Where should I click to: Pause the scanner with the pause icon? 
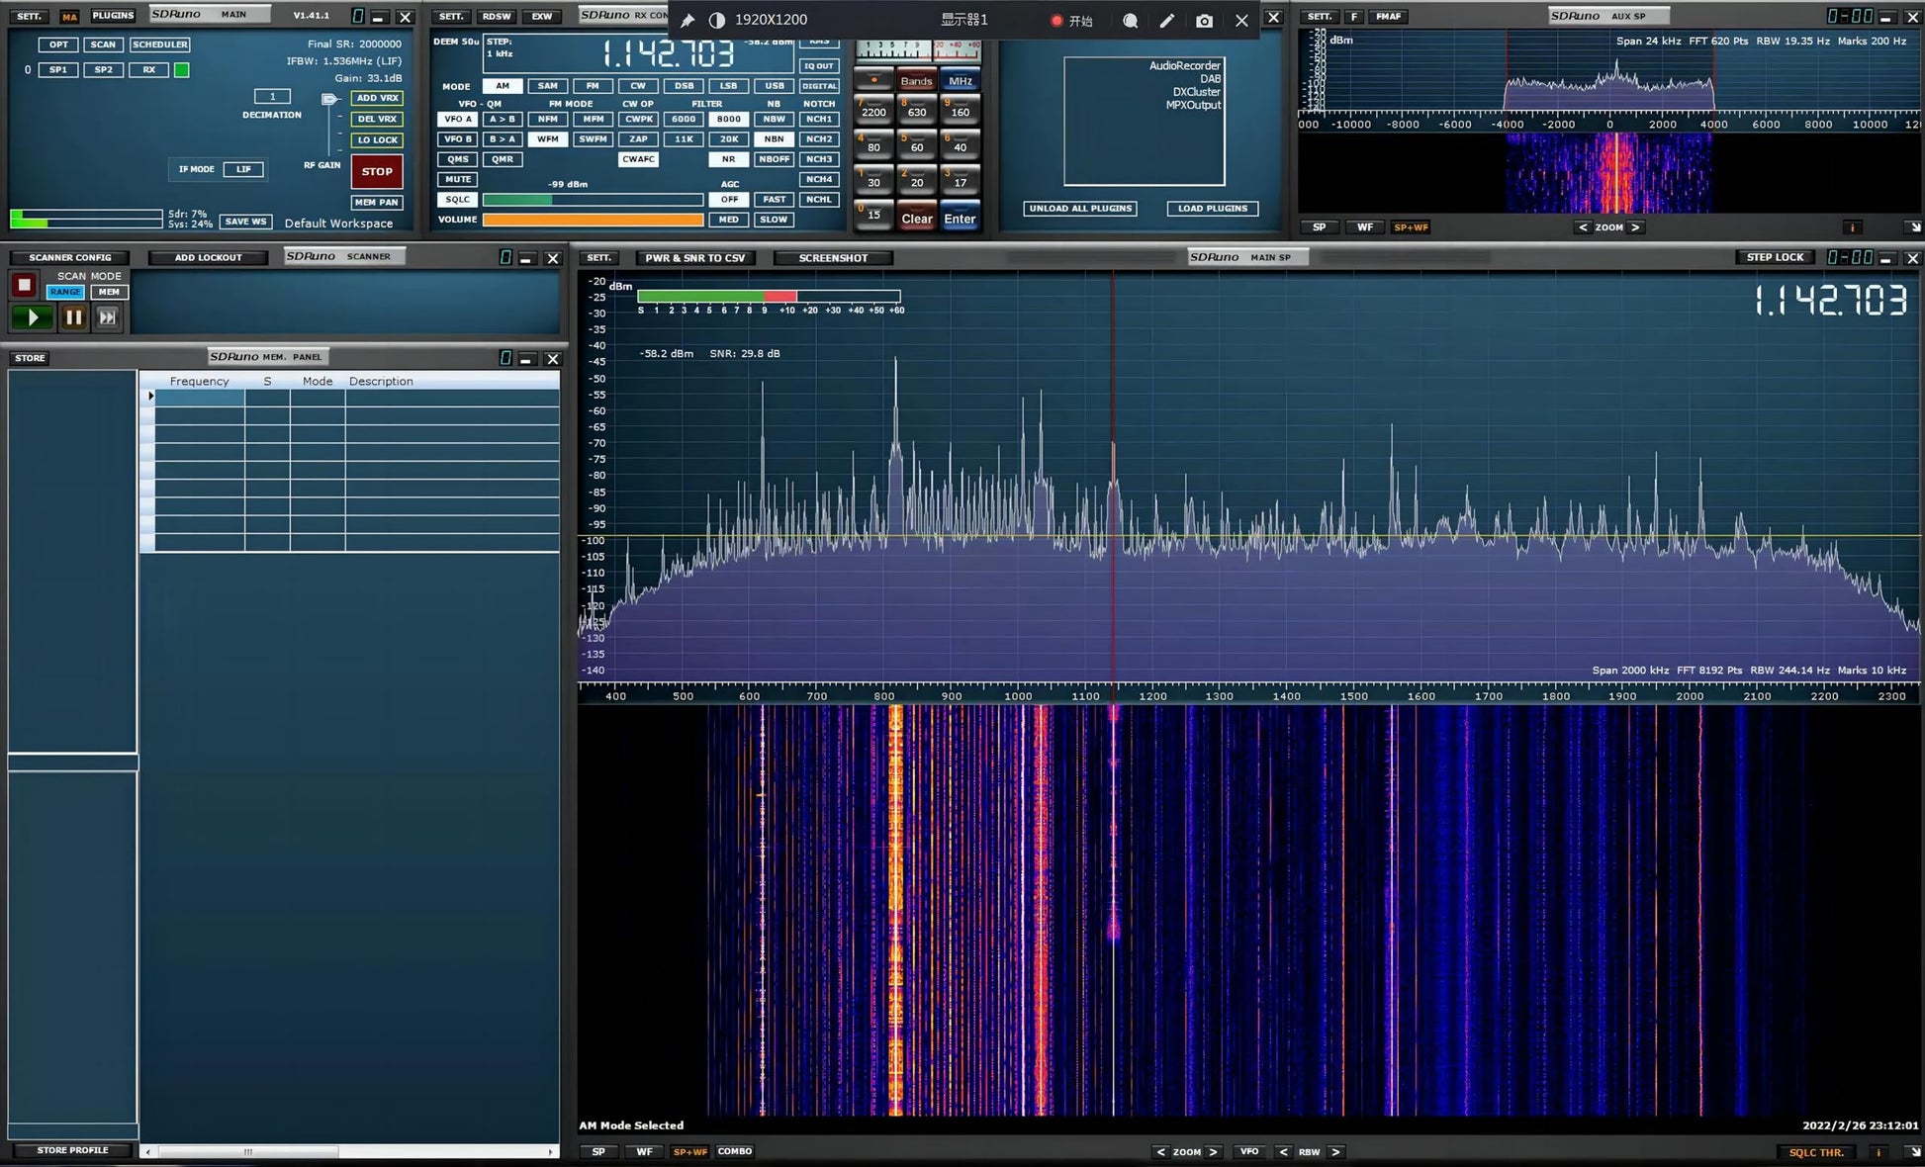point(73,317)
